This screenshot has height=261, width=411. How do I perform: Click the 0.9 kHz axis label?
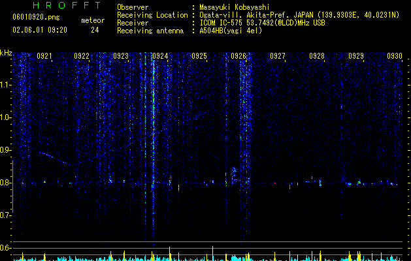point(5,150)
